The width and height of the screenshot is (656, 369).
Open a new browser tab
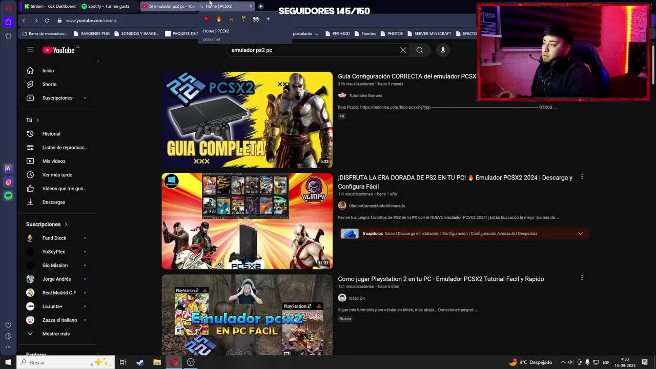click(x=260, y=6)
